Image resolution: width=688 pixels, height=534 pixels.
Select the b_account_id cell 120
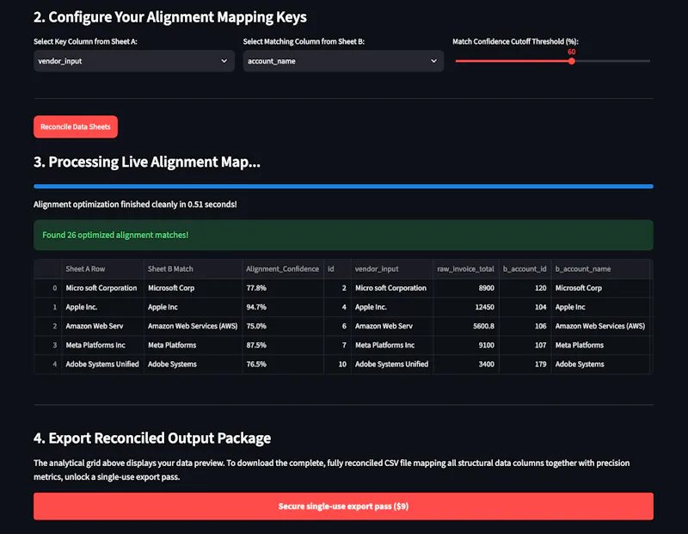pyautogui.click(x=525, y=288)
